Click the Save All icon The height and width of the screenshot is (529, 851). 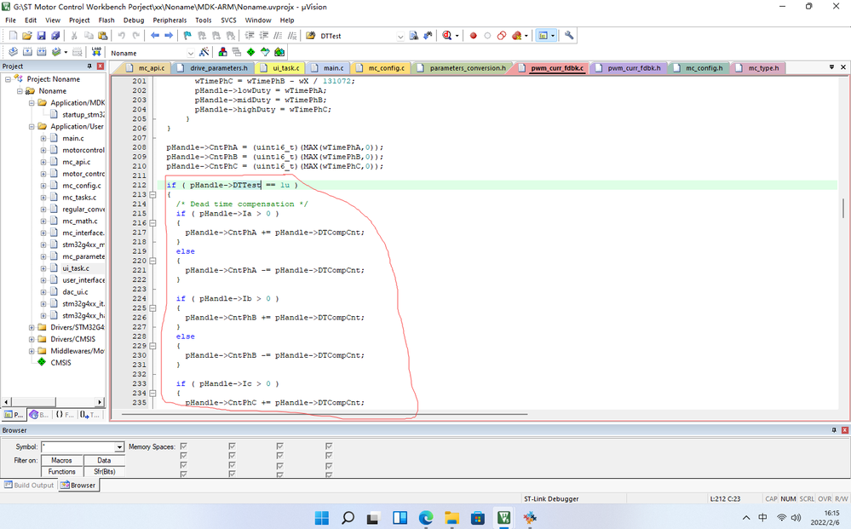click(55, 36)
